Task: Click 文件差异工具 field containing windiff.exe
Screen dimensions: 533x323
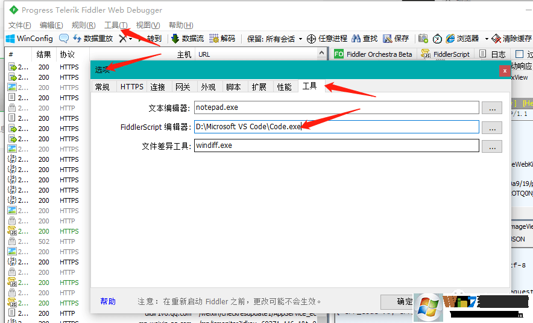Action: coord(336,146)
